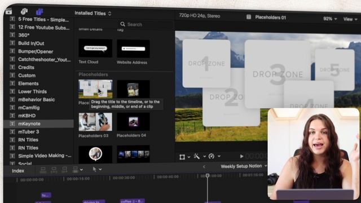
Task: Open the mTuber 3 category
Action: [x=29, y=131]
